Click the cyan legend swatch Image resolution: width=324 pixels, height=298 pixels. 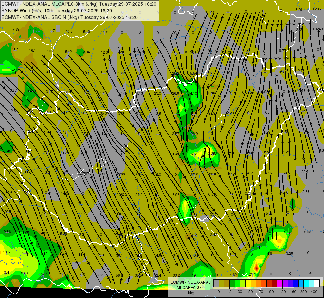point(307,283)
